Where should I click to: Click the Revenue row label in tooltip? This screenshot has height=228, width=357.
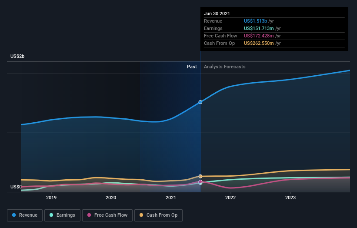click(213, 21)
